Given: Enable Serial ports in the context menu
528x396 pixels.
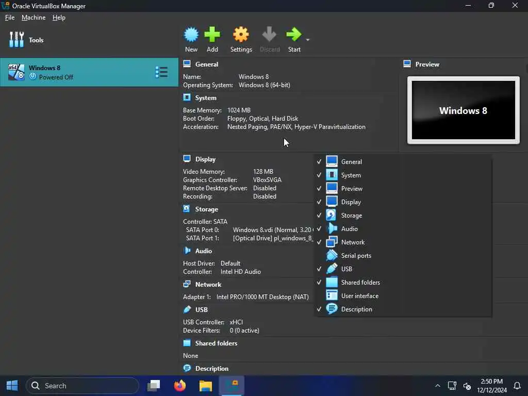Looking at the screenshot, I should coord(403,256).
